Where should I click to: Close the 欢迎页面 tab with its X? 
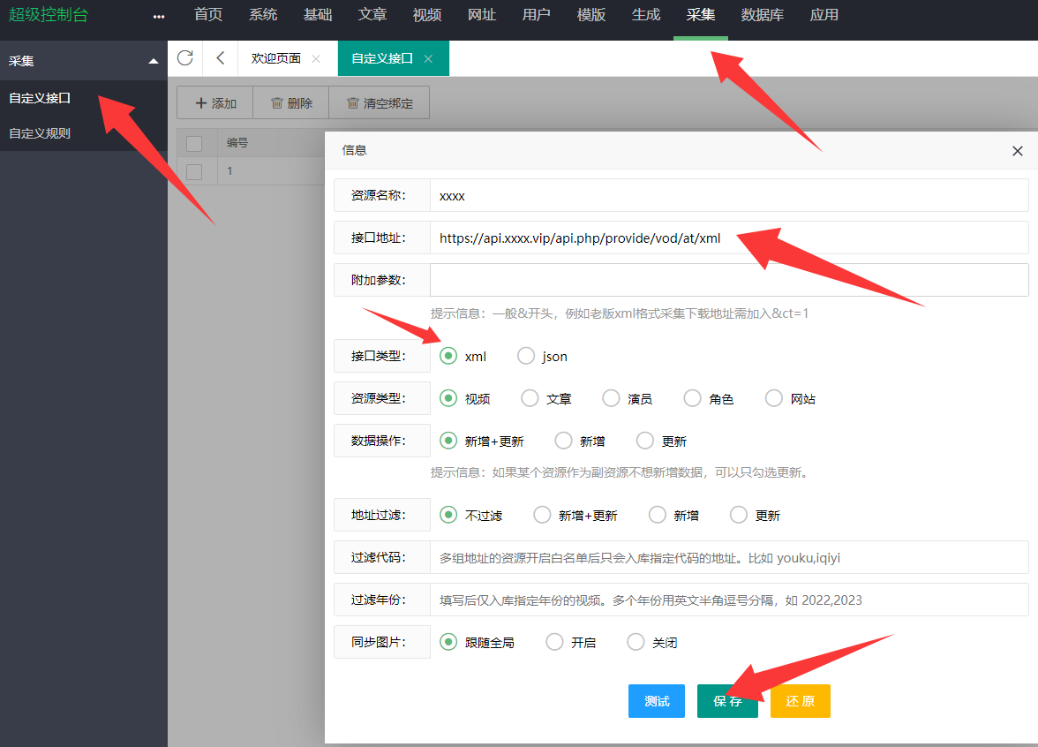[x=316, y=59]
